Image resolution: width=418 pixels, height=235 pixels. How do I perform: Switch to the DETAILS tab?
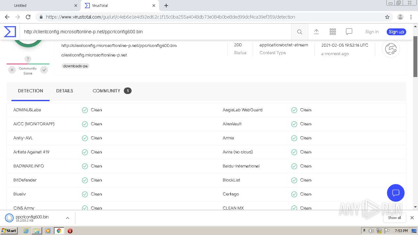tap(65, 91)
